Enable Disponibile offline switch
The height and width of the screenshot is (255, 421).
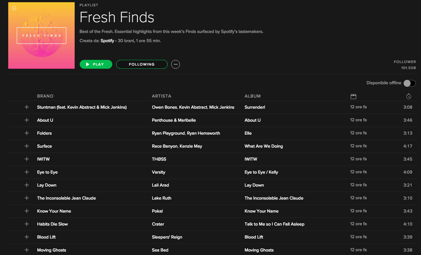click(x=409, y=83)
